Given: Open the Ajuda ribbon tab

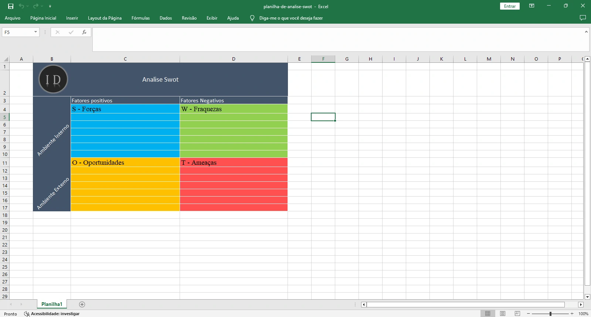Looking at the screenshot, I should point(233,18).
